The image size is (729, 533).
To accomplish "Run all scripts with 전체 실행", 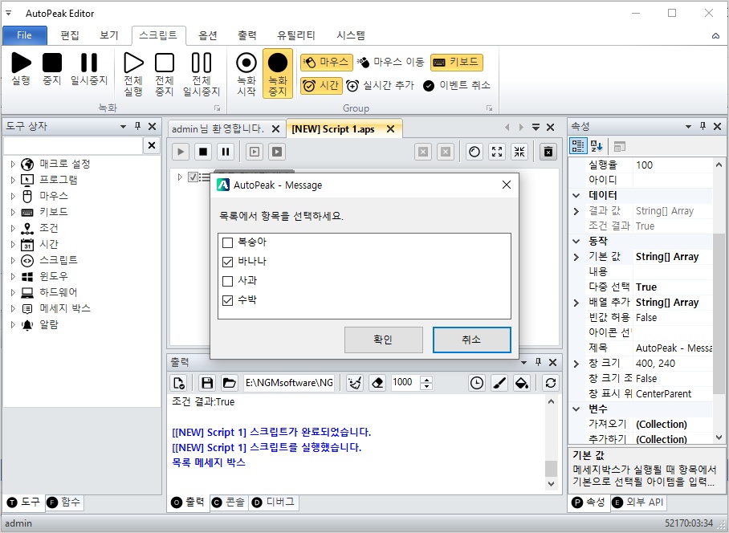I will point(133,73).
